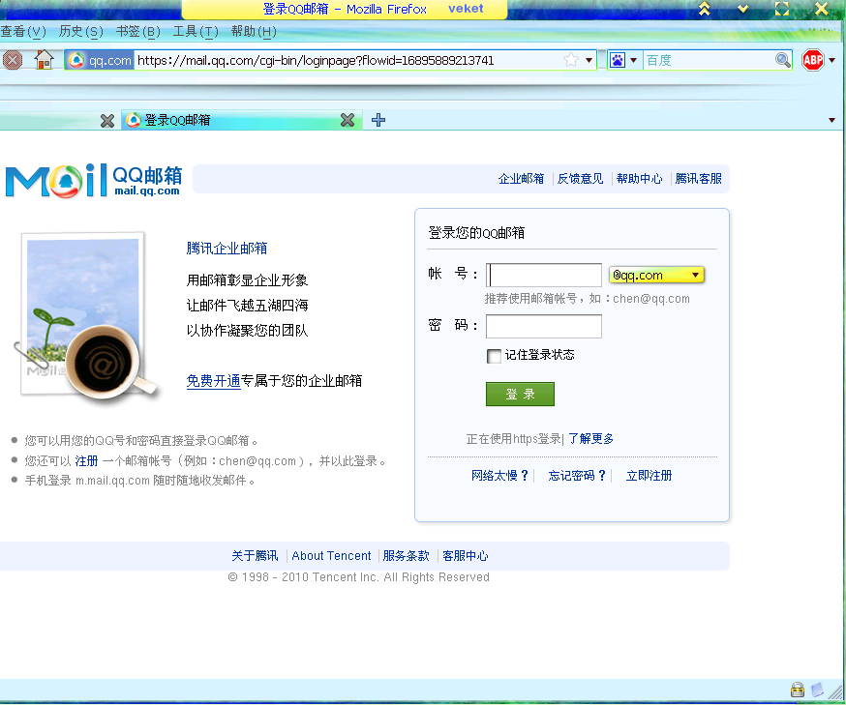Open the 服务条款 footer link
The height and width of the screenshot is (705, 846).
406,556
